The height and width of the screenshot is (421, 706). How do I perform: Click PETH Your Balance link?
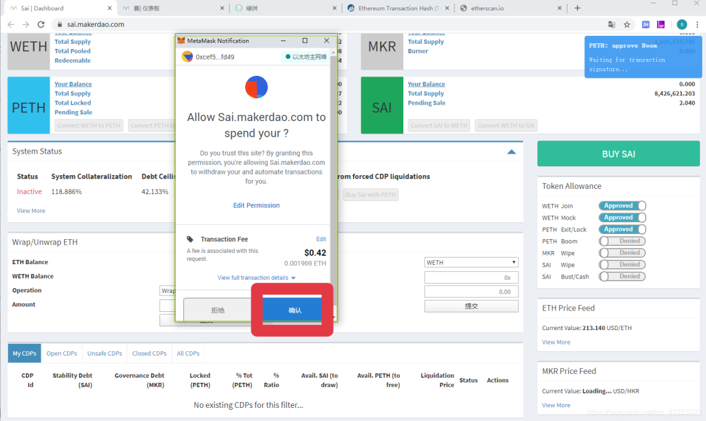73,84
